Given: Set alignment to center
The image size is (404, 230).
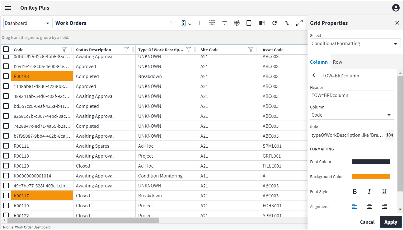Looking at the screenshot, I should 369,206.
